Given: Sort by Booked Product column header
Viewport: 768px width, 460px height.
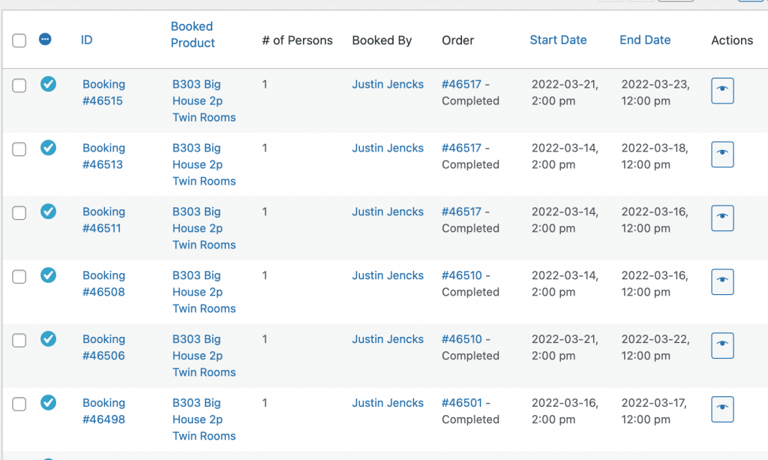Looking at the screenshot, I should click(192, 35).
